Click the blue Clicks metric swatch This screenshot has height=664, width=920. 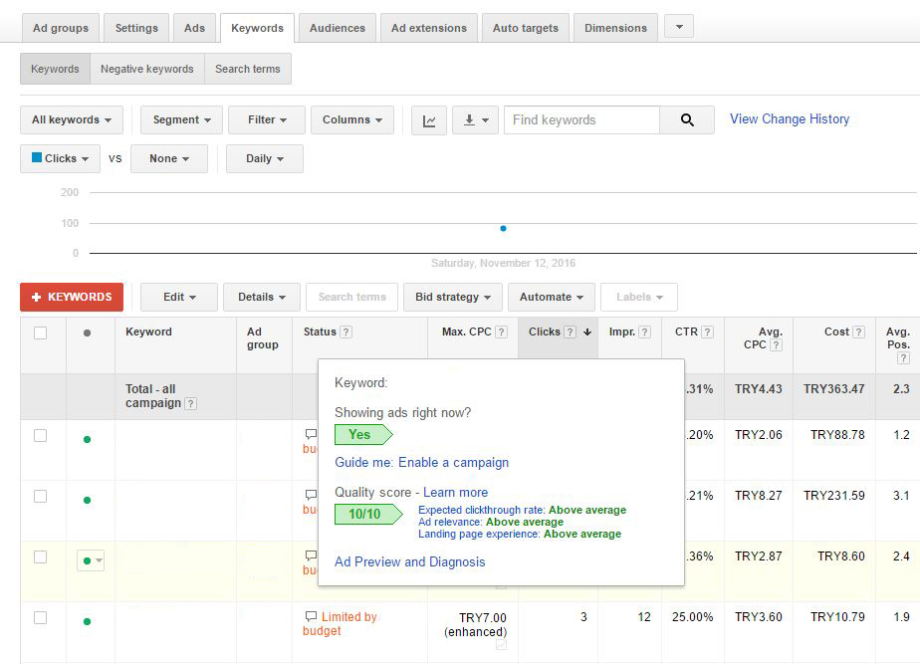(37, 158)
